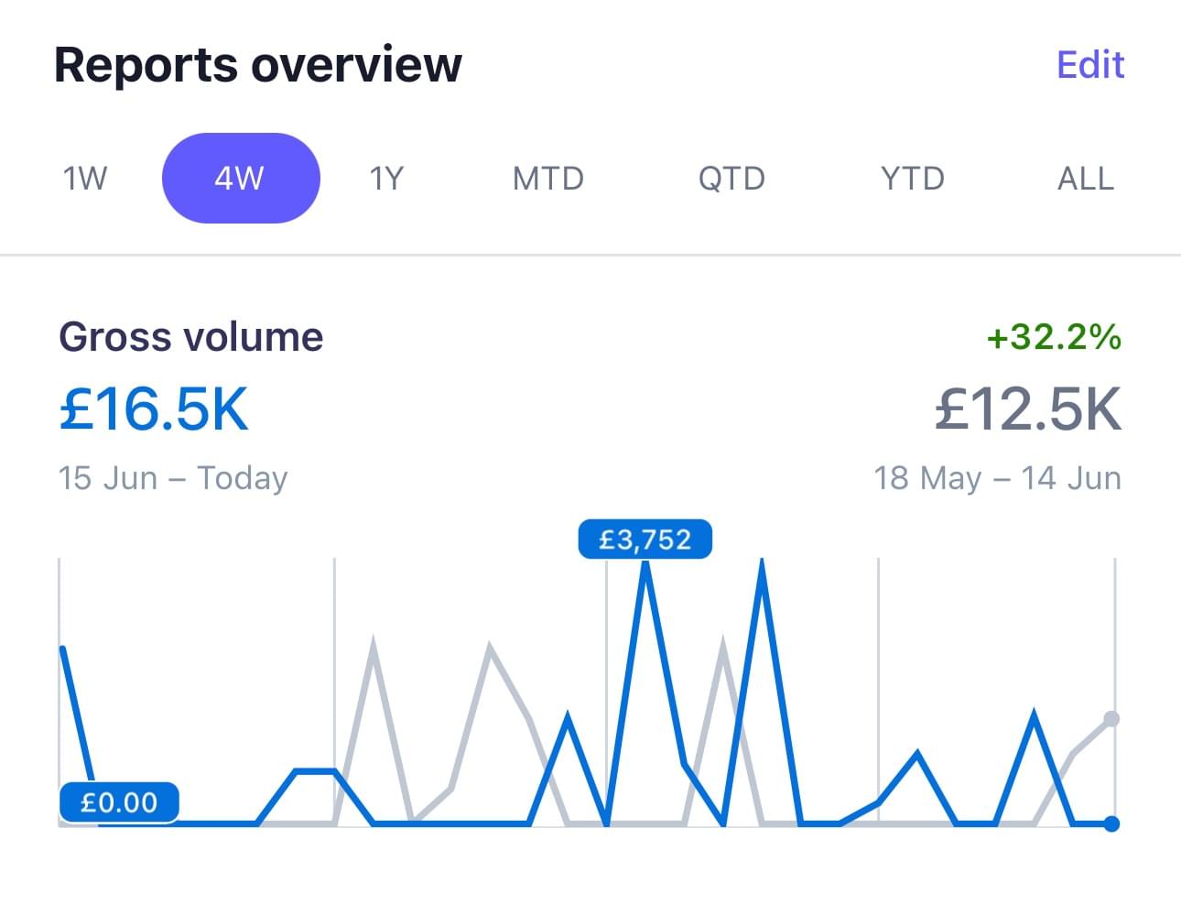The height and width of the screenshot is (905, 1181).
Task: Switch to the 1Y time range
Action: tap(386, 178)
